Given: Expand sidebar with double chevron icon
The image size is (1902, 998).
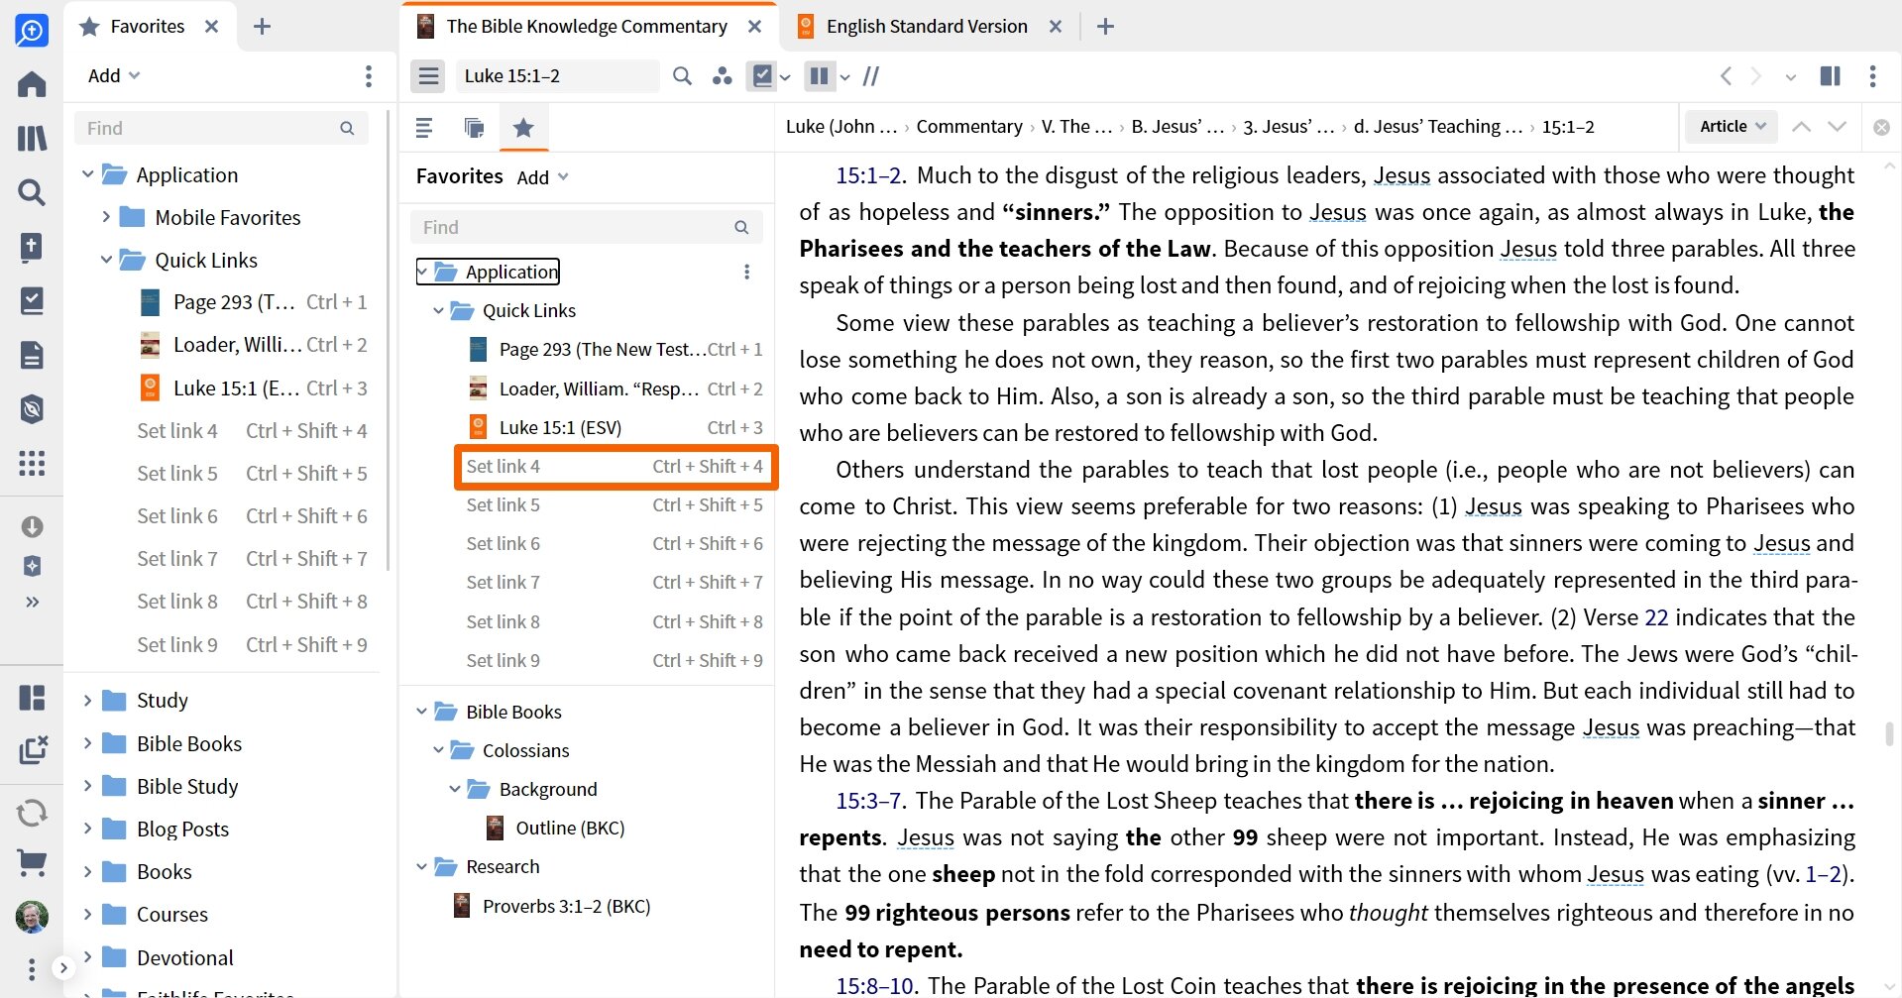Looking at the screenshot, I should (x=32, y=602).
